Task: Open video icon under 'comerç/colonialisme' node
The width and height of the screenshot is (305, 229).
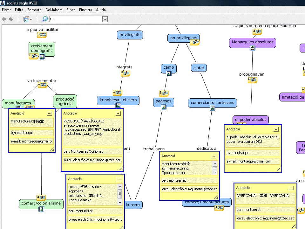Action: click(41, 209)
